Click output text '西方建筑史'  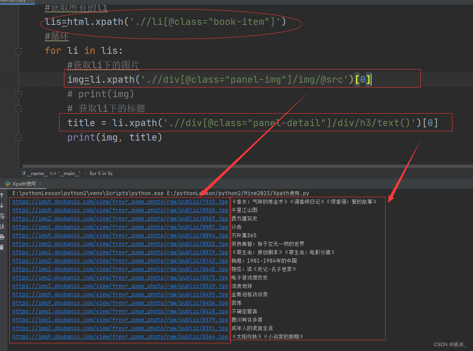(245, 218)
